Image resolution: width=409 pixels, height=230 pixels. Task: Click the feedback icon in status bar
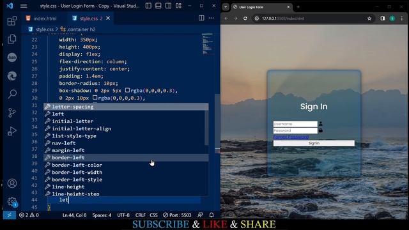point(200,215)
